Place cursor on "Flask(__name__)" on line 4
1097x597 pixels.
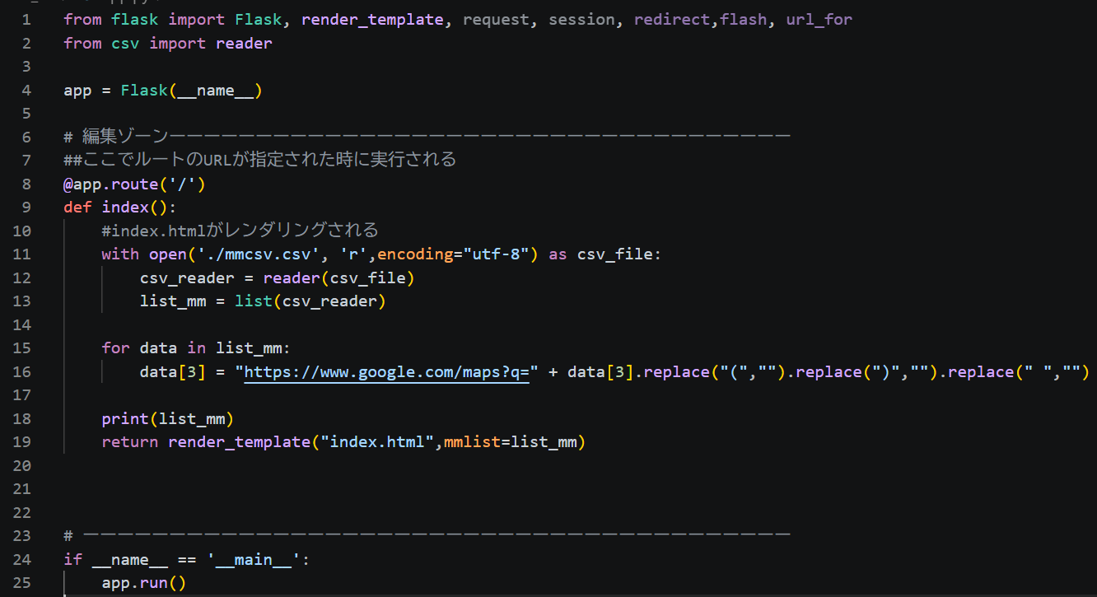tap(192, 90)
